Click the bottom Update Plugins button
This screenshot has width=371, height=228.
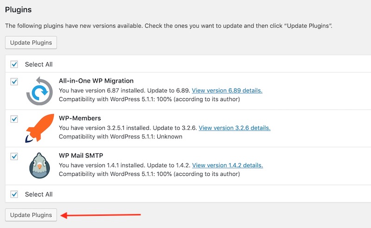click(x=31, y=215)
